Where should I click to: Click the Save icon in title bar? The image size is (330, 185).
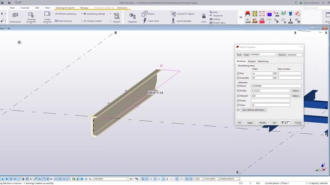tap(2, 3)
